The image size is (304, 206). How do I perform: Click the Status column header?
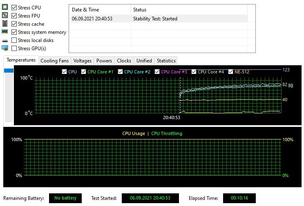[x=189, y=10]
